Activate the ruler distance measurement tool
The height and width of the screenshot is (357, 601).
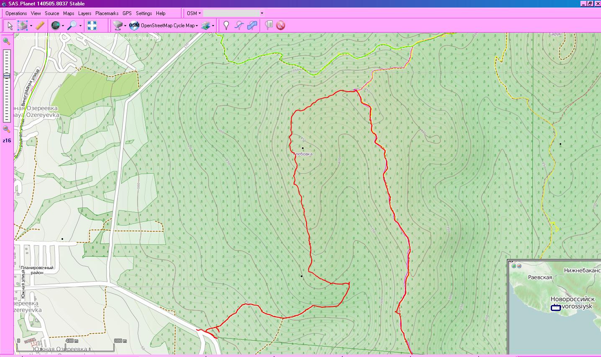40,26
